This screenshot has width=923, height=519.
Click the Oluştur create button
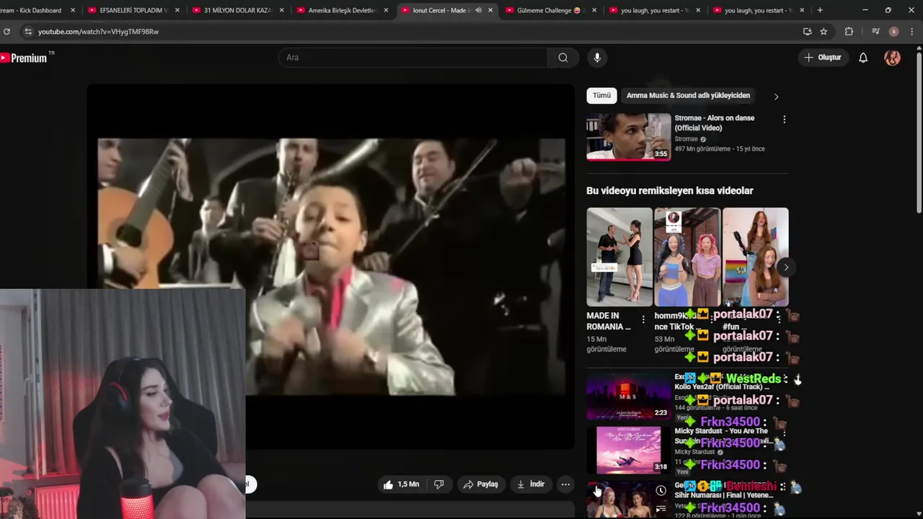[x=823, y=58]
